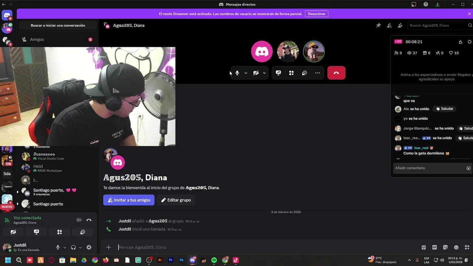
Task: Open the Windows Start menu
Action: (8, 260)
